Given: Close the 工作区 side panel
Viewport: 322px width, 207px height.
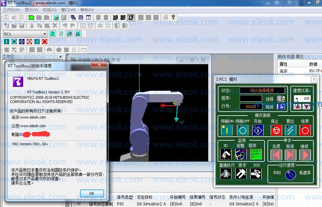Looking at the screenshot, I should tap(60, 56).
